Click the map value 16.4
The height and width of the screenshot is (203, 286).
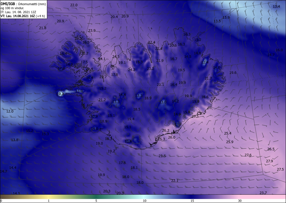click(x=174, y=85)
